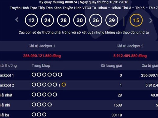
Task: Click the Jackpot 1 amount 256.090.121.850 đồng
Action: [x=42, y=56]
